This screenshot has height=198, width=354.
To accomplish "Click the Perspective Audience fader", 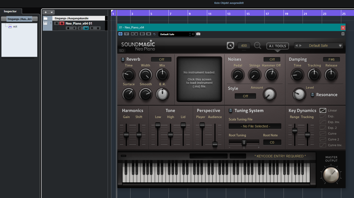I will [215, 144].
